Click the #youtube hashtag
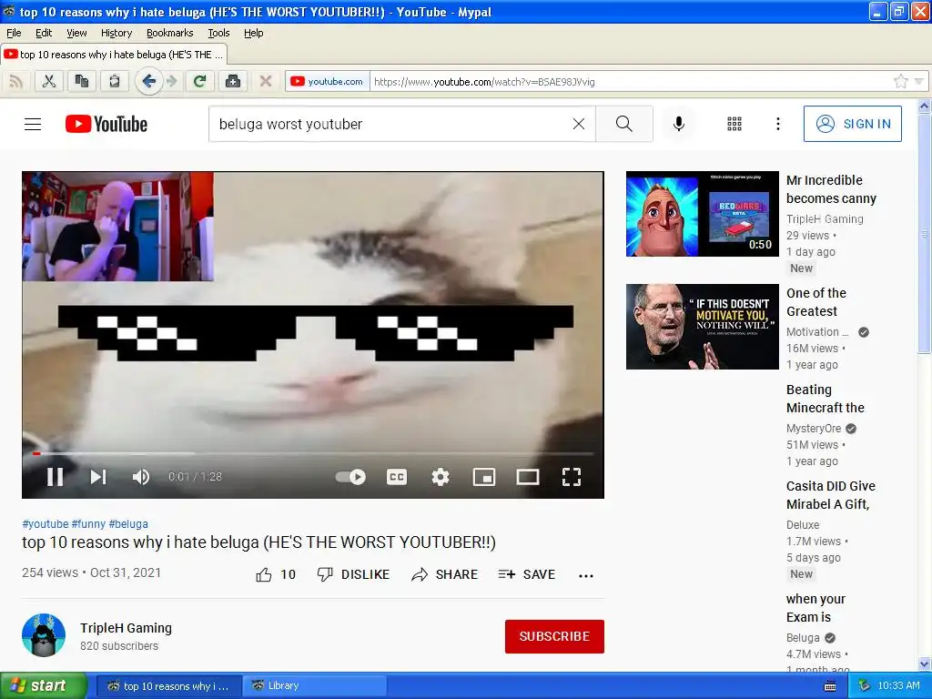The width and height of the screenshot is (932, 699). coord(46,523)
